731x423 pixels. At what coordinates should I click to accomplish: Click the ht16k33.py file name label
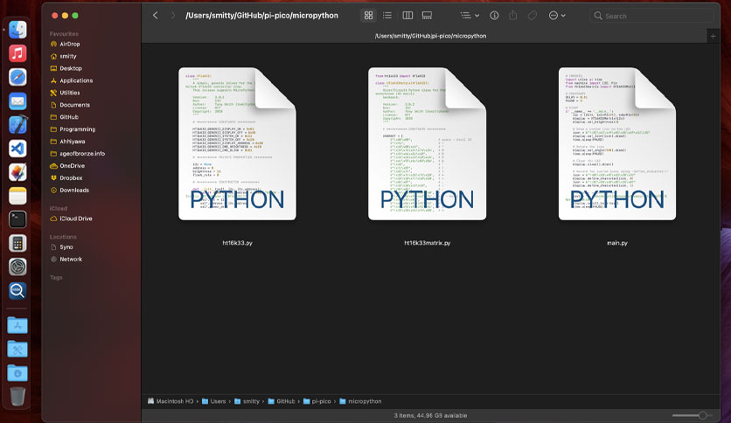coord(237,243)
